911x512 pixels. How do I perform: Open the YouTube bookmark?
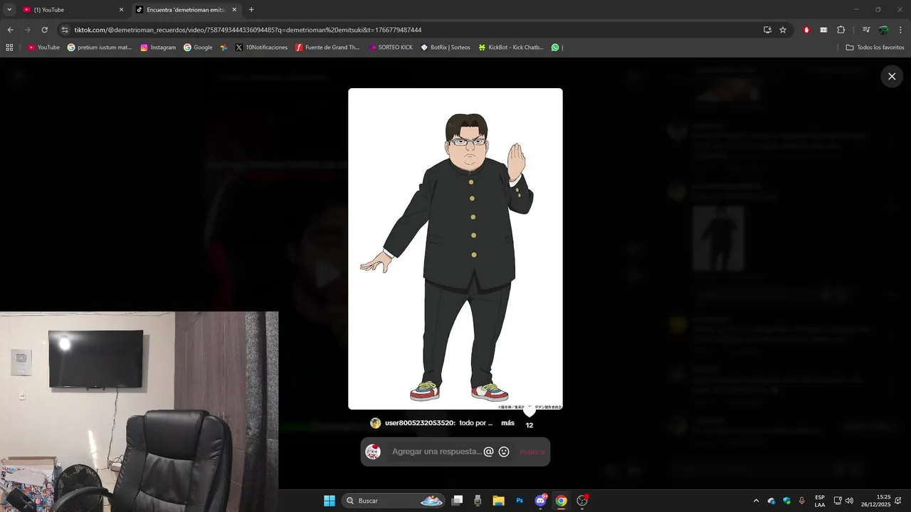pos(43,48)
